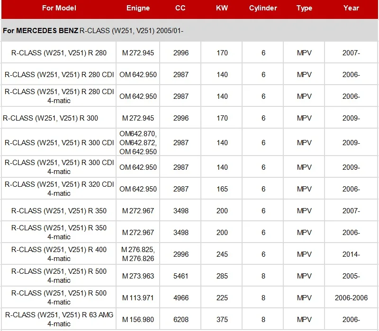Screen dimensions: 379x331
Task: Select cylinder '8' in the M 273.963 row
Action: click(x=263, y=276)
